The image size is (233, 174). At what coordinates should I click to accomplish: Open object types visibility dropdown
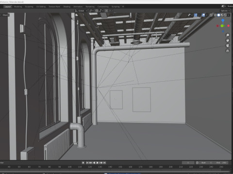(x=190, y=15)
